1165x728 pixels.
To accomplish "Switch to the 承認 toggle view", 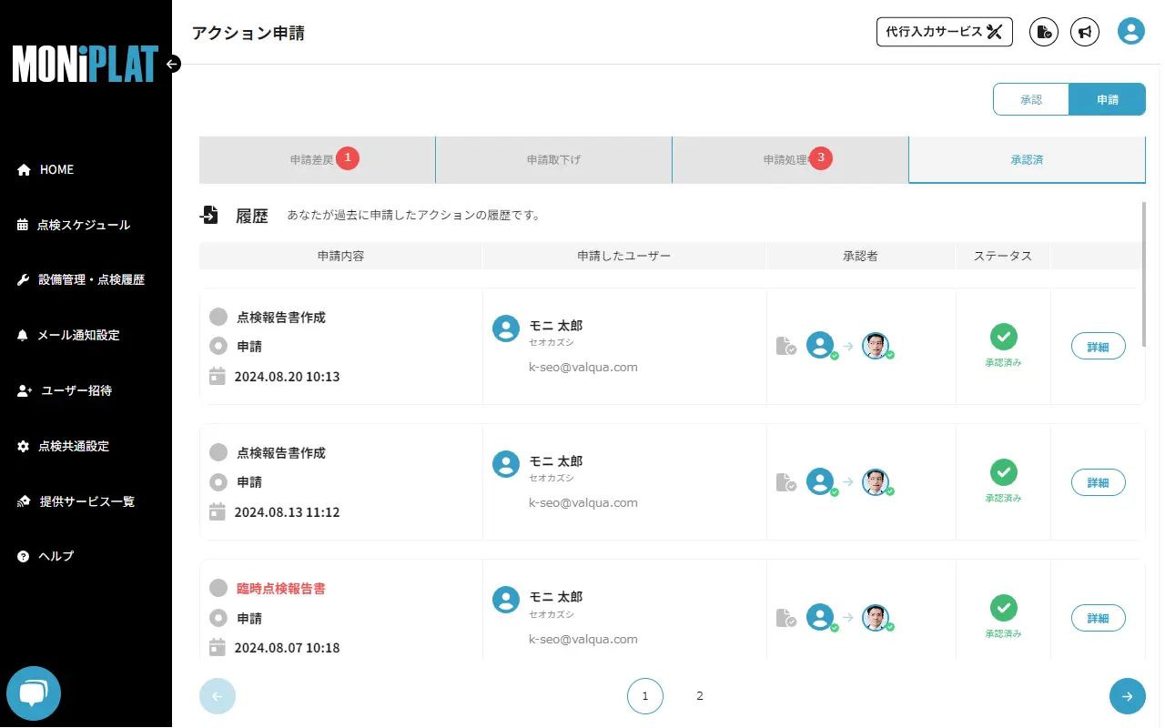I will point(1031,99).
